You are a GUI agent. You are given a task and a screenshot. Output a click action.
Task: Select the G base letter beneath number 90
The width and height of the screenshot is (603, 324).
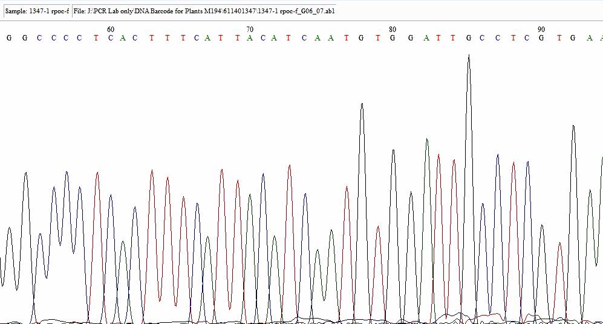541,38
